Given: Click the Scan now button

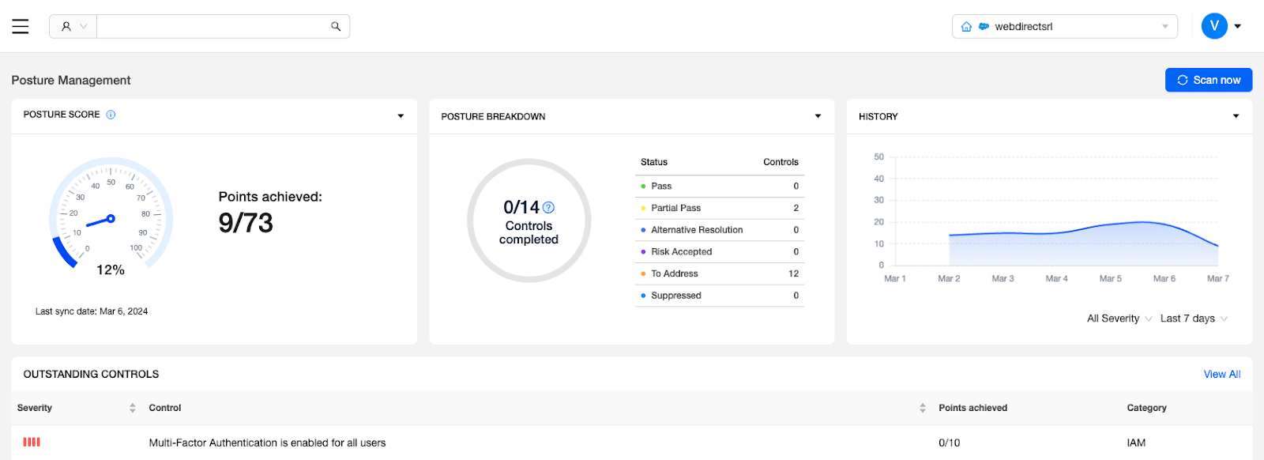Looking at the screenshot, I should pos(1209,80).
